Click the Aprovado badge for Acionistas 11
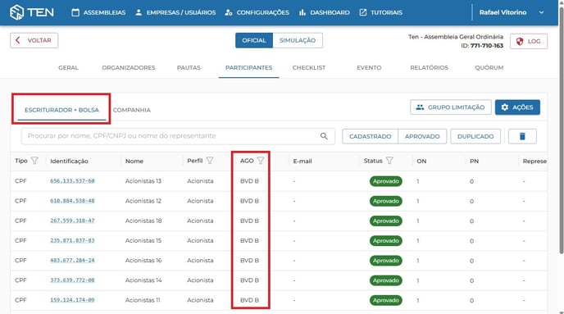The height and width of the screenshot is (314, 564). (385, 300)
